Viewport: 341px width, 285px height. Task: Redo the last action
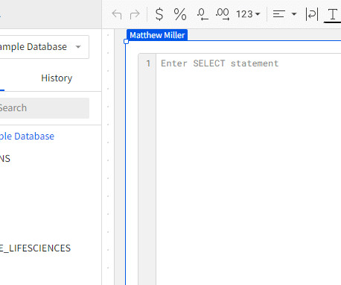[x=135, y=14]
